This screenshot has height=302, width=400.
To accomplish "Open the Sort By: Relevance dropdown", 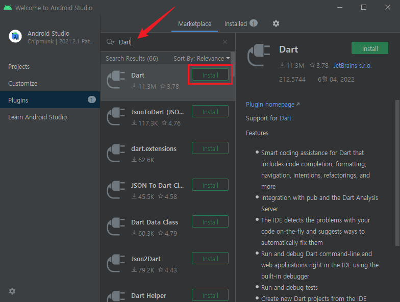I will (x=202, y=58).
